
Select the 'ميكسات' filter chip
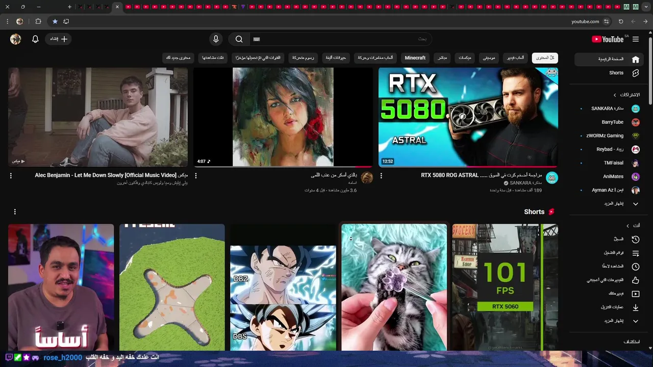click(x=465, y=58)
